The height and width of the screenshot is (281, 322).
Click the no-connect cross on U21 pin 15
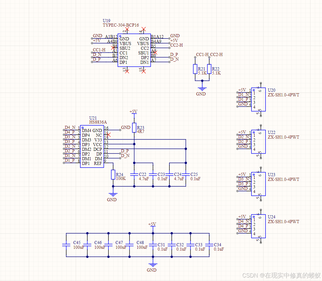click(108, 135)
